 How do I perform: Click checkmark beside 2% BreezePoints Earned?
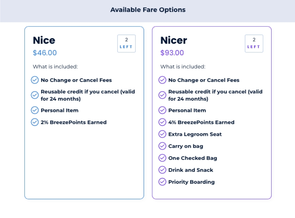(35, 122)
